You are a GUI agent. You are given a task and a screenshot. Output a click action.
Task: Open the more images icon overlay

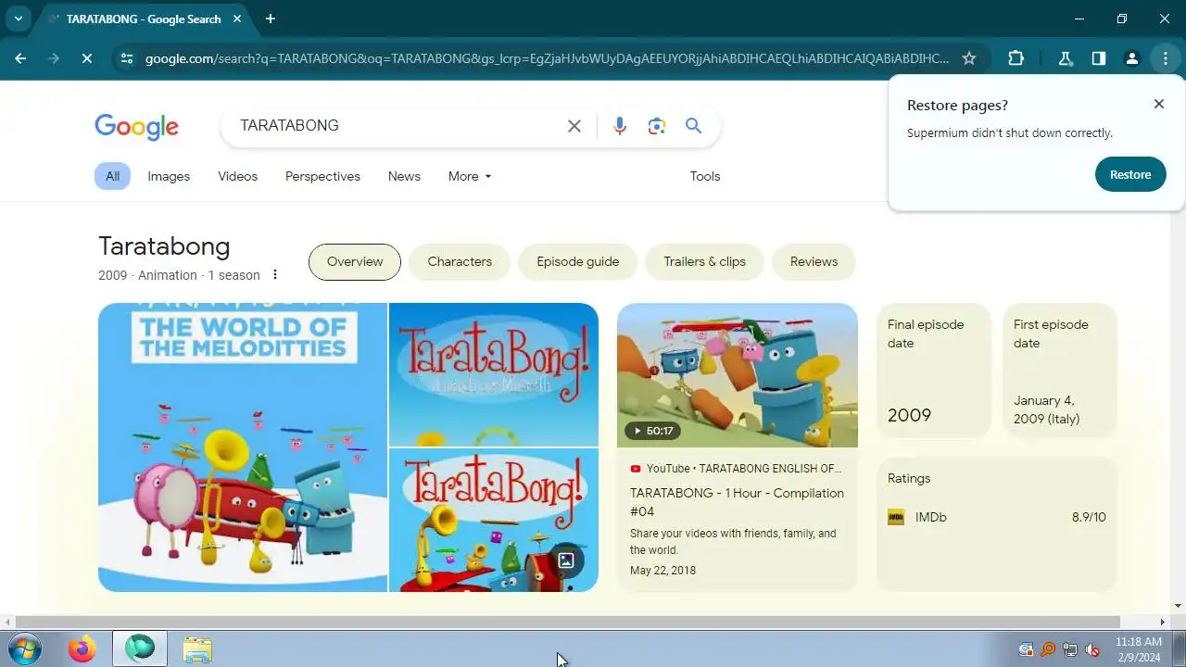click(x=566, y=560)
